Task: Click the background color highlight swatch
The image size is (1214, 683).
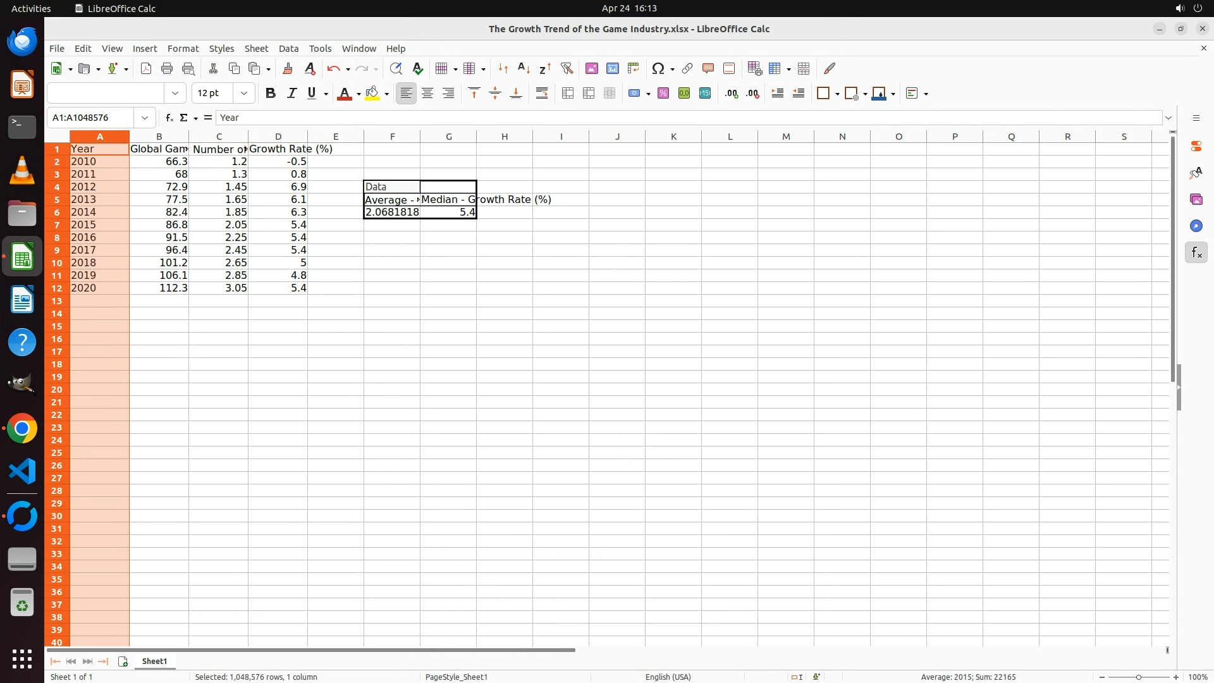Action: [372, 94]
